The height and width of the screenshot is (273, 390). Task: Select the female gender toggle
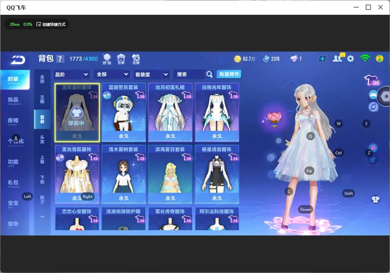373,147
